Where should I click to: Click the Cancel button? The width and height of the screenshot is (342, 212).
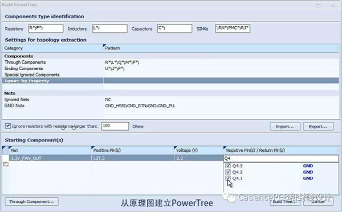coord(318,202)
